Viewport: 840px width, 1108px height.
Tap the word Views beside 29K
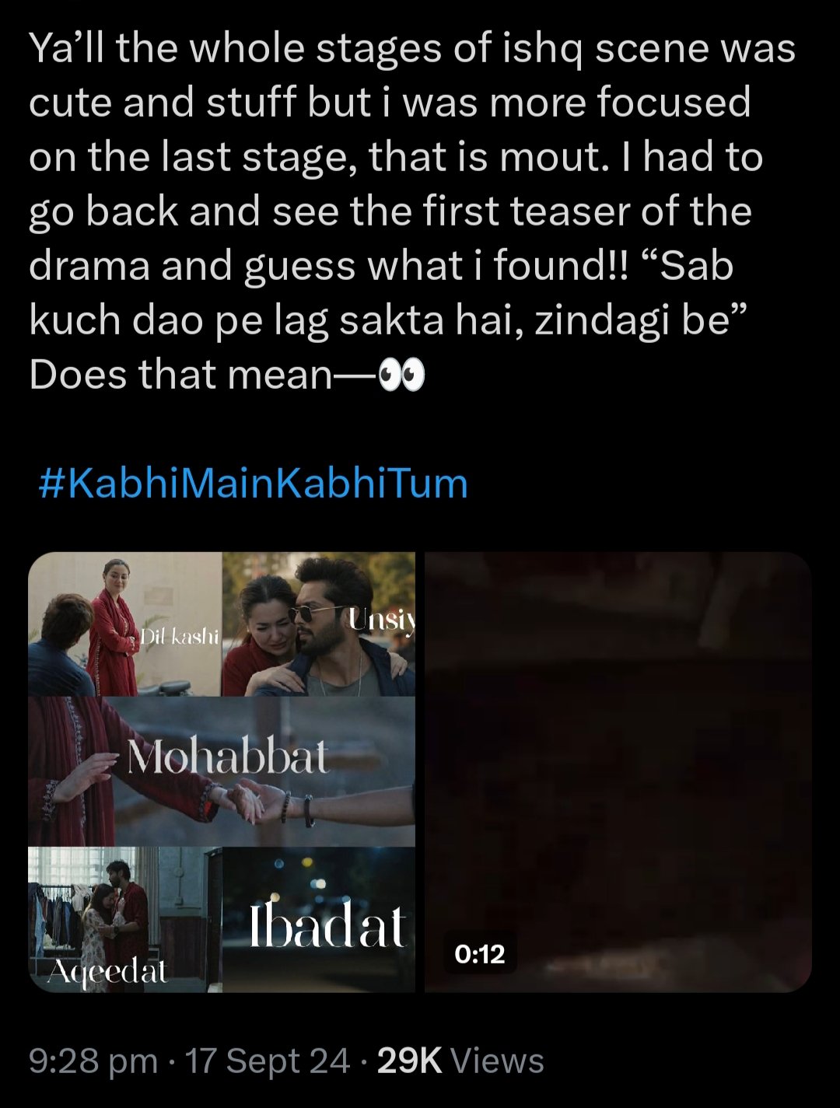pos(497,1061)
